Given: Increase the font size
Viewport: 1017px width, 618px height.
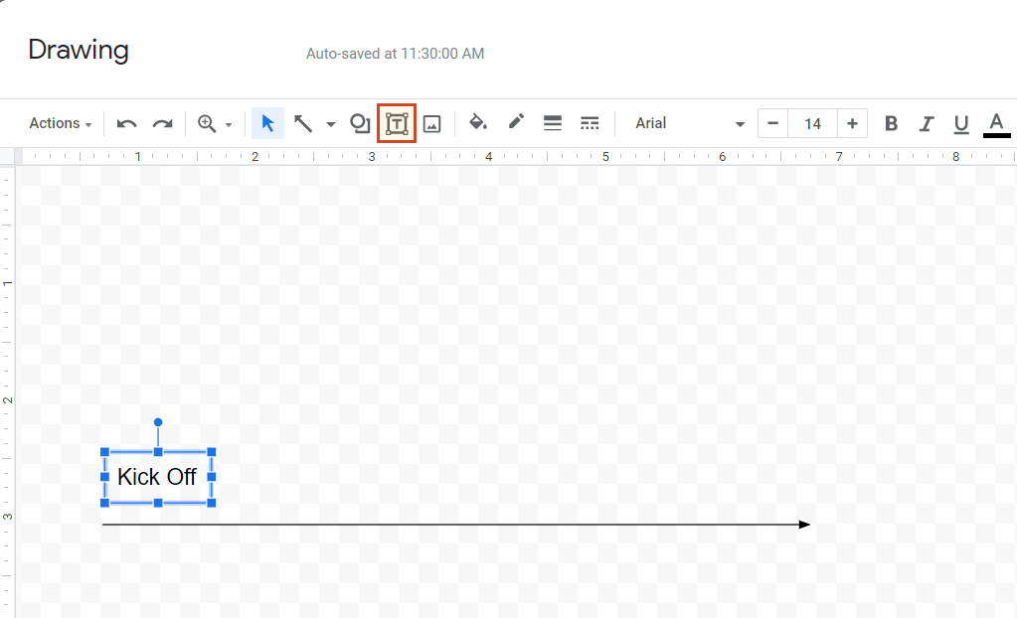Looking at the screenshot, I should click(852, 123).
